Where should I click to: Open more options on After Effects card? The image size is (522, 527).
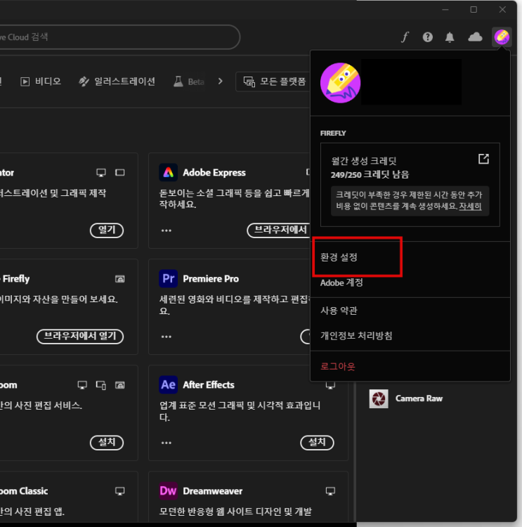pos(166,443)
